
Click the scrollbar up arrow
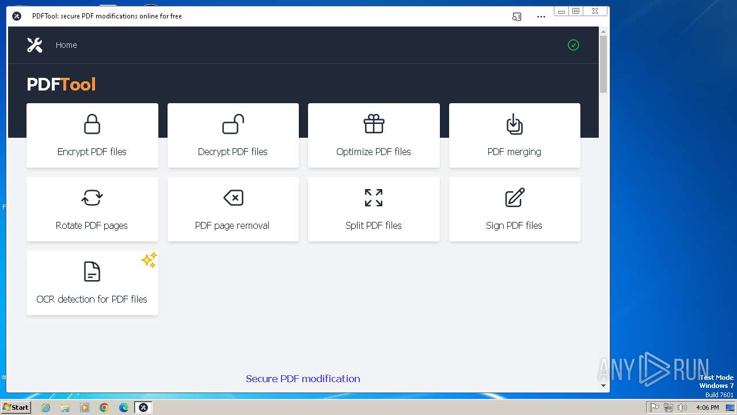pyautogui.click(x=603, y=31)
